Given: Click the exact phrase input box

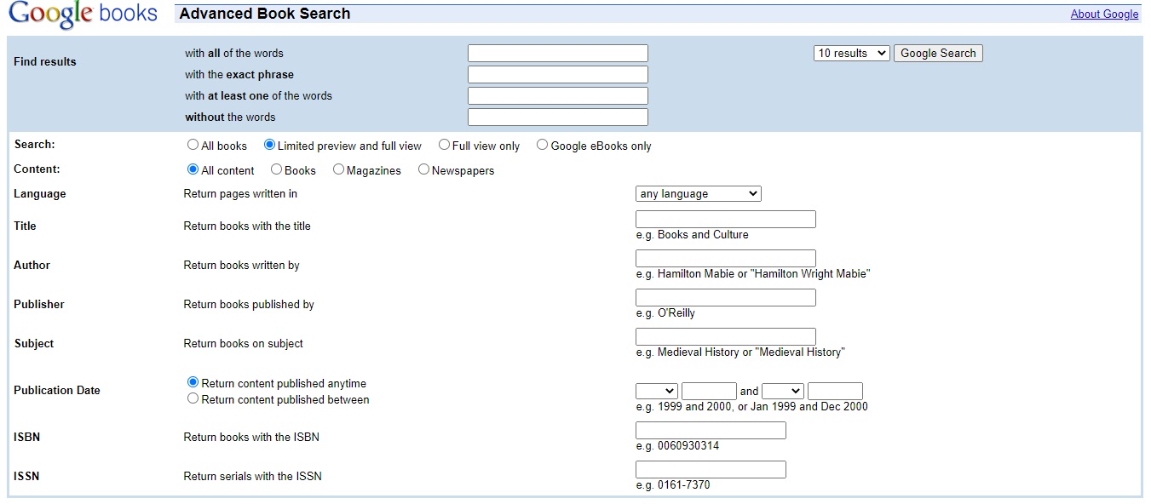Looking at the screenshot, I should (557, 75).
